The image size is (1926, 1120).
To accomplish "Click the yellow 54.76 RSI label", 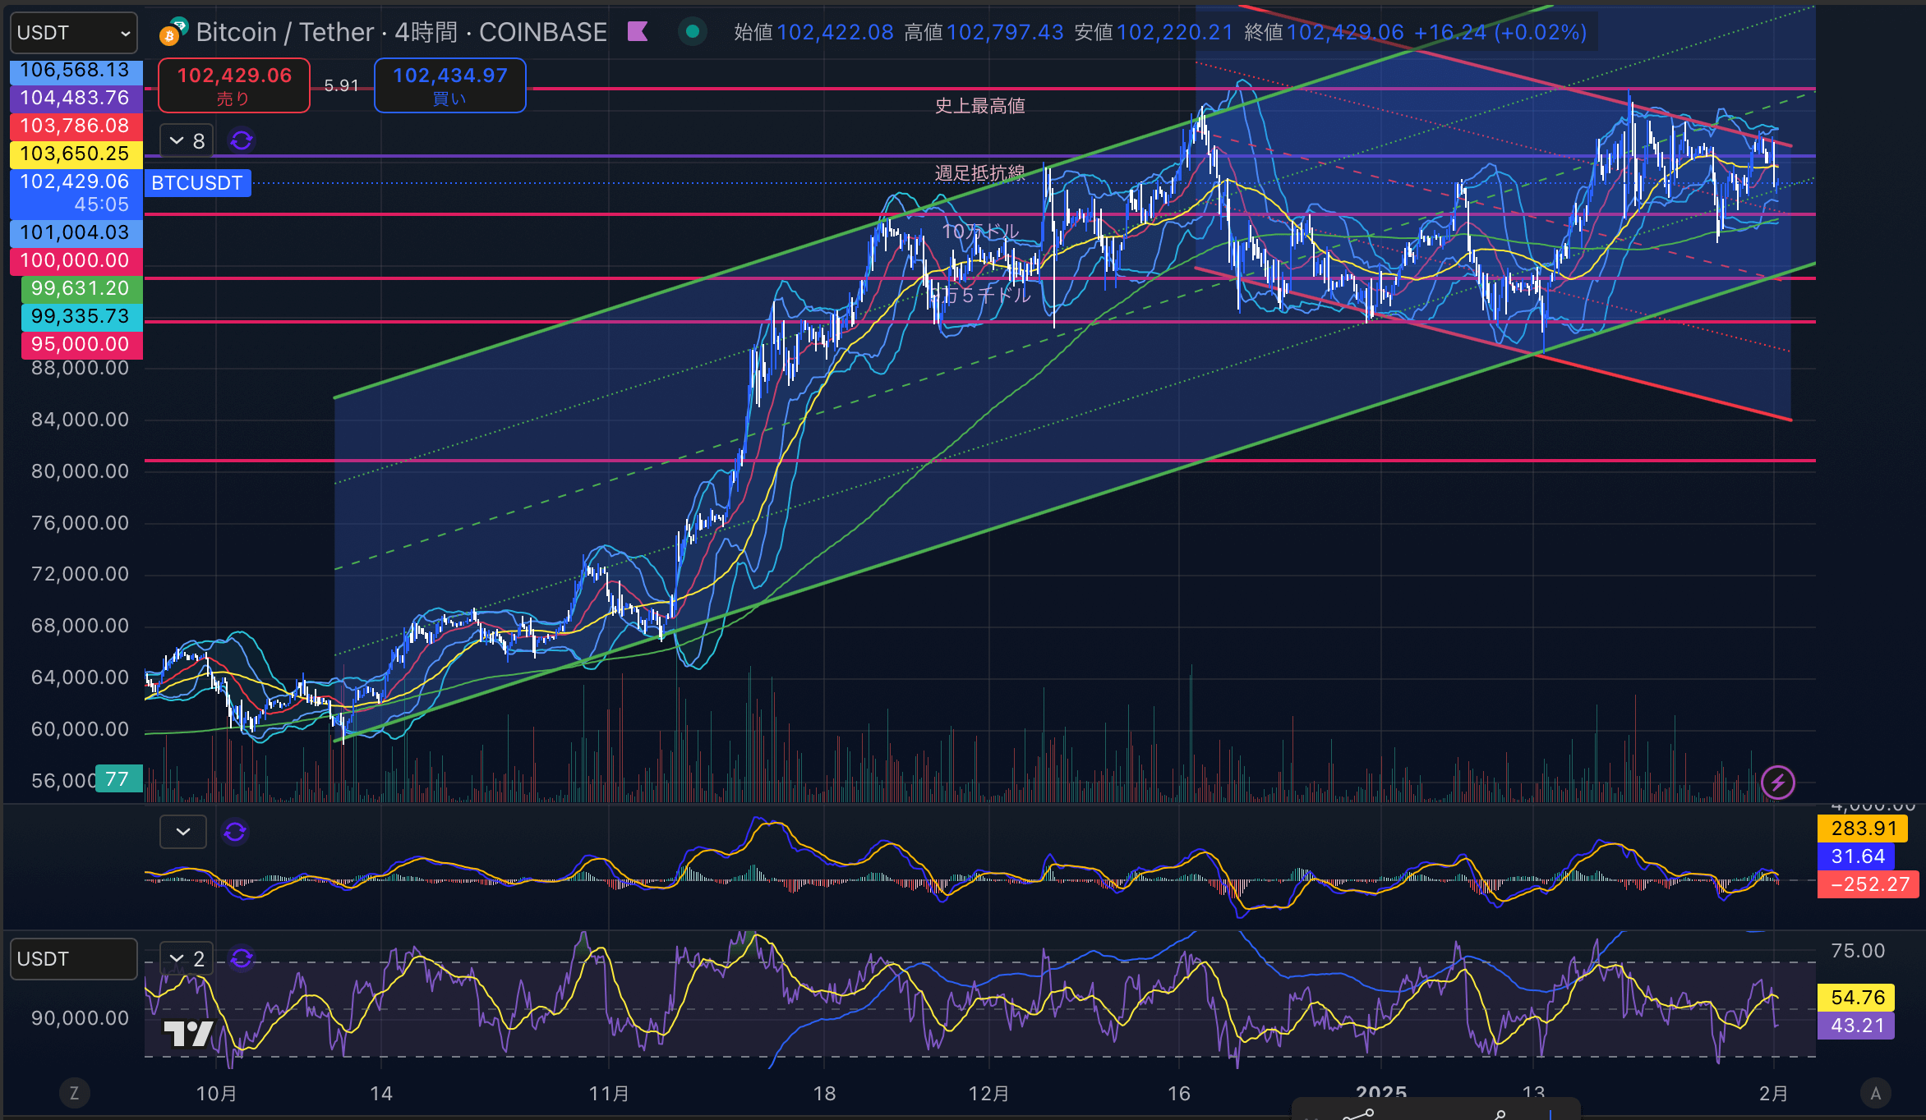I will 1857,998.
